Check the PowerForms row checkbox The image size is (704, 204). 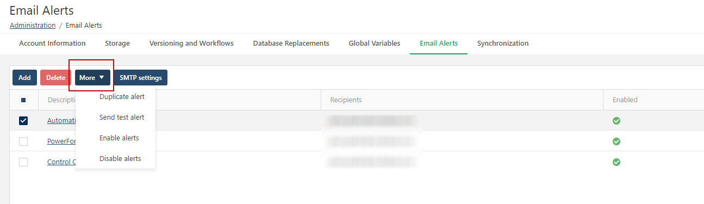(x=23, y=141)
